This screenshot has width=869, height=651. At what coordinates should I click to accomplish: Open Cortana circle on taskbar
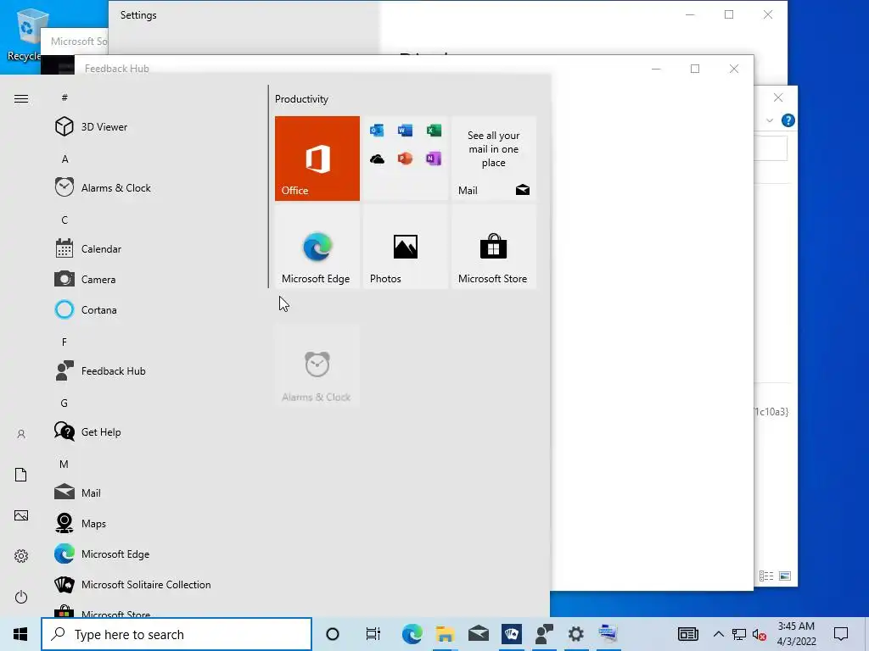pyautogui.click(x=333, y=634)
